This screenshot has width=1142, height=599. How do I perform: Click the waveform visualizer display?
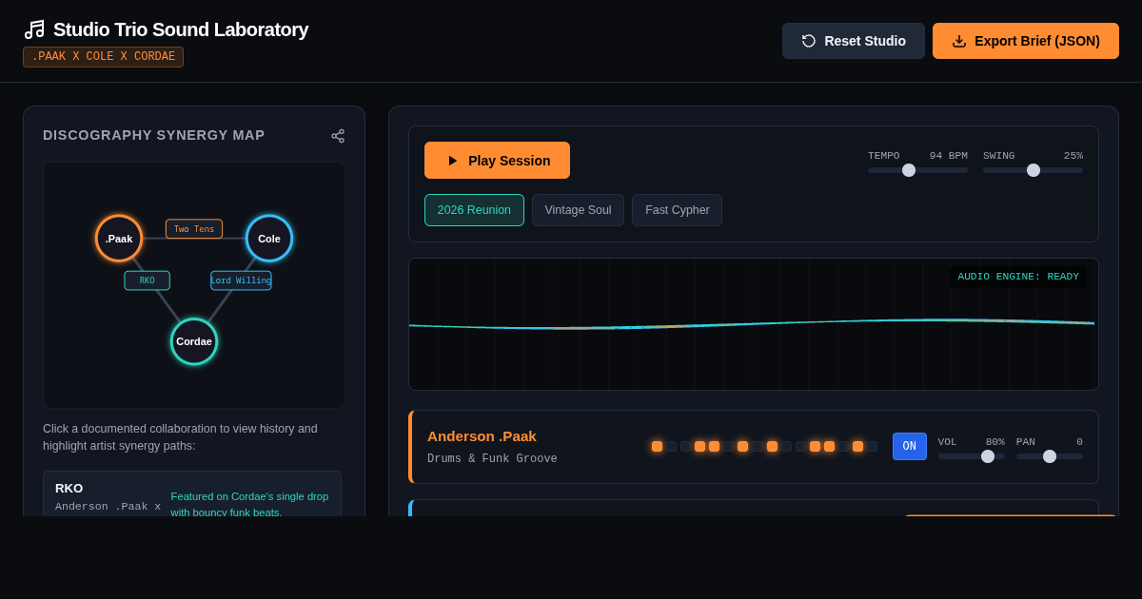coord(754,324)
